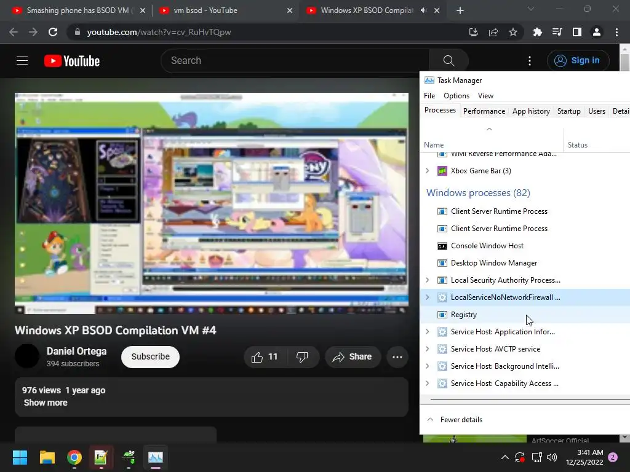The image size is (630, 472).
Task: Open File Explorer from the taskbar
Action: (x=47, y=457)
